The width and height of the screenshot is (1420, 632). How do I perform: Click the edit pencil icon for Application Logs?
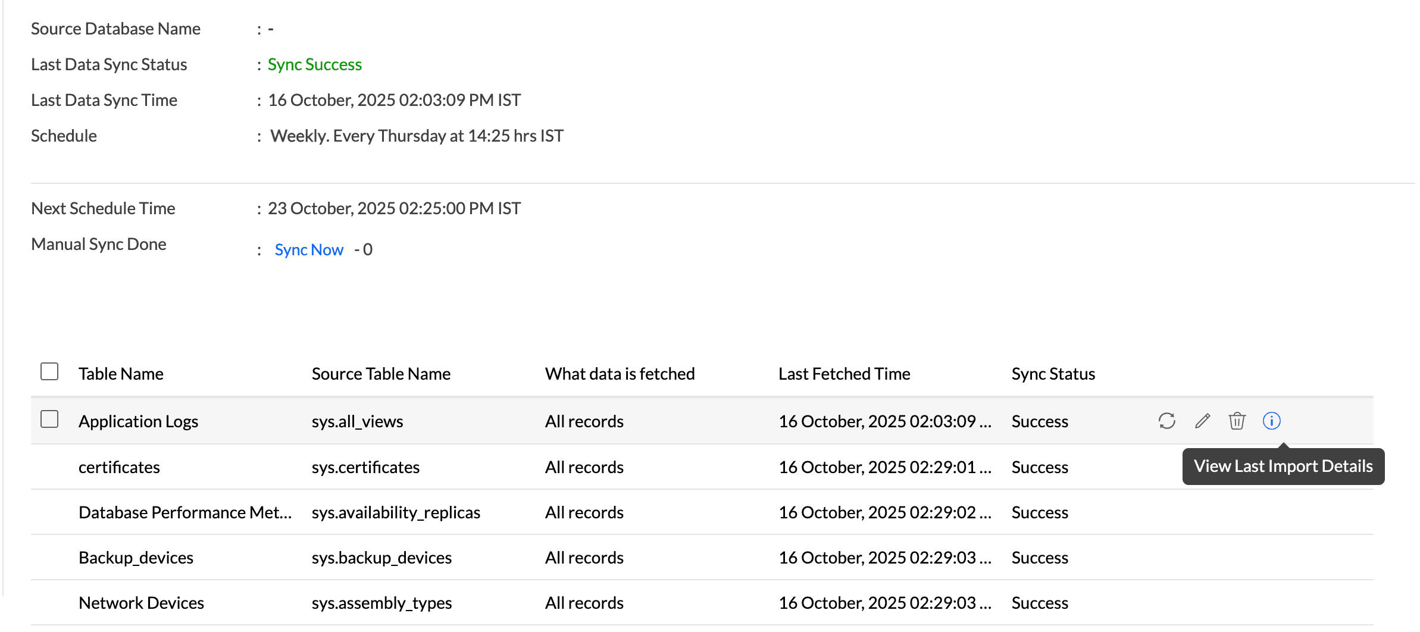tap(1202, 421)
